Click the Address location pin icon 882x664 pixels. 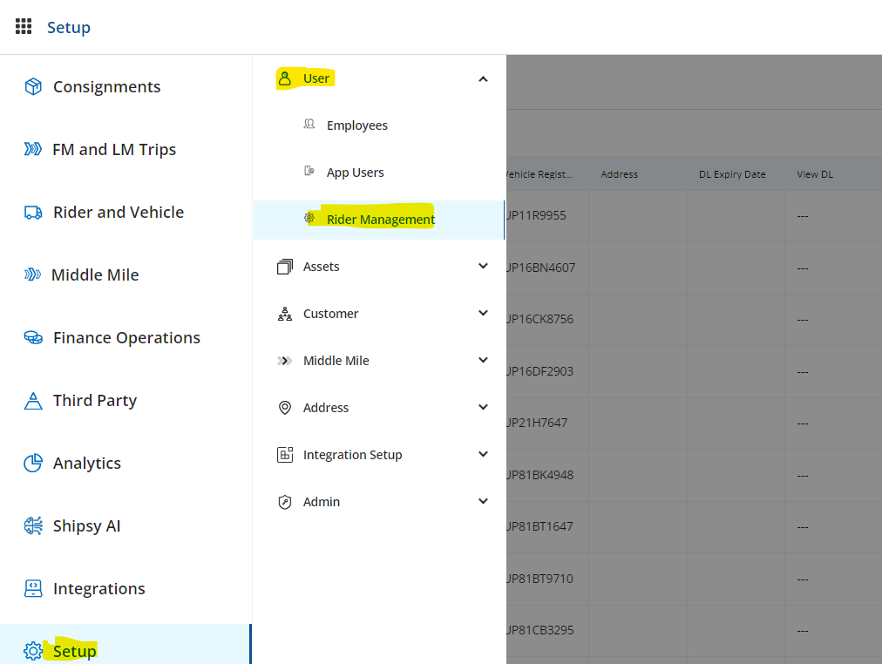coord(285,408)
